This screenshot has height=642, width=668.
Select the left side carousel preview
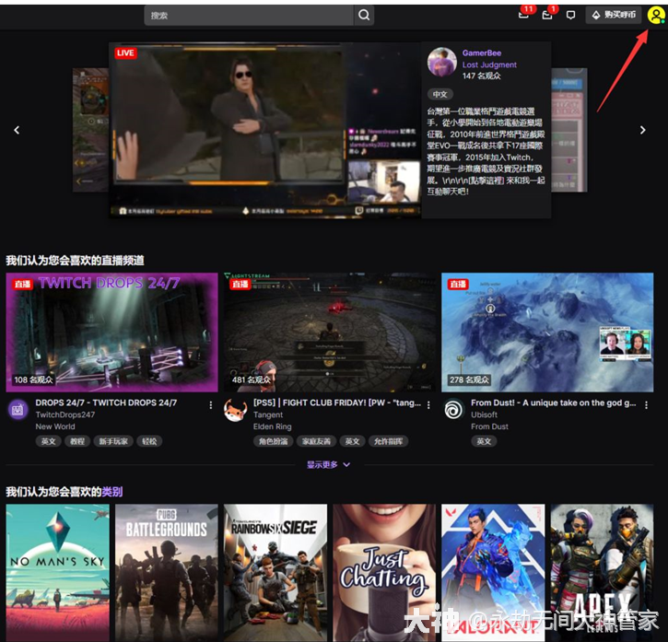(90, 130)
